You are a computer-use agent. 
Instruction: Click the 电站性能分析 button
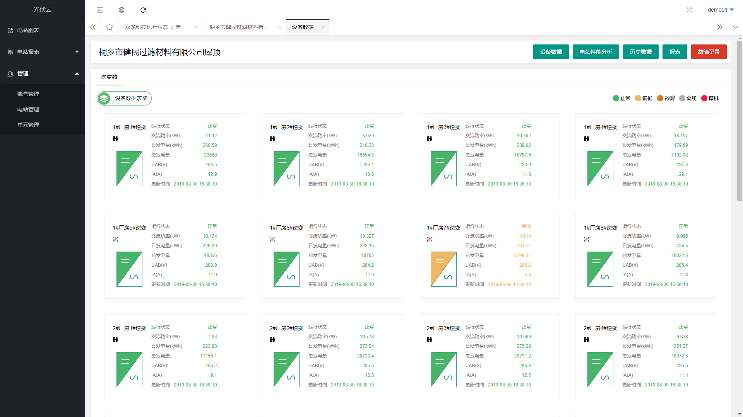coord(596,52)
